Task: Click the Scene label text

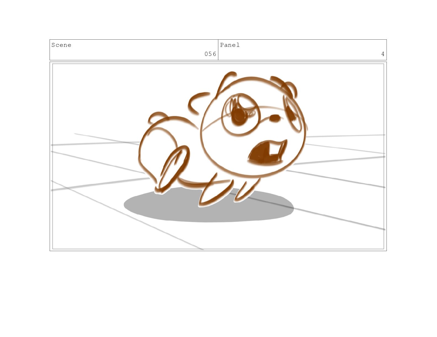Action: click(61, 45)
